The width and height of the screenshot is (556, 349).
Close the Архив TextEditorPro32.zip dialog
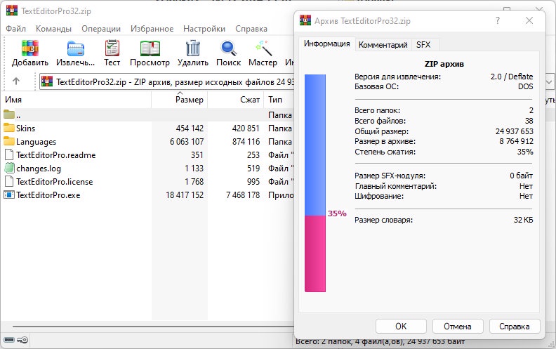click(529, 20)
